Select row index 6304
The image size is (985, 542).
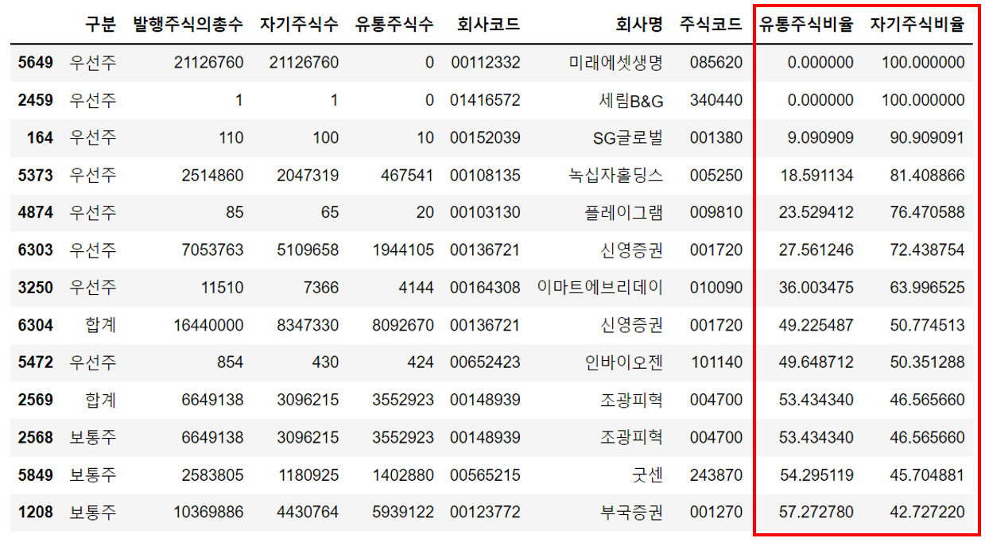[36, 325]
